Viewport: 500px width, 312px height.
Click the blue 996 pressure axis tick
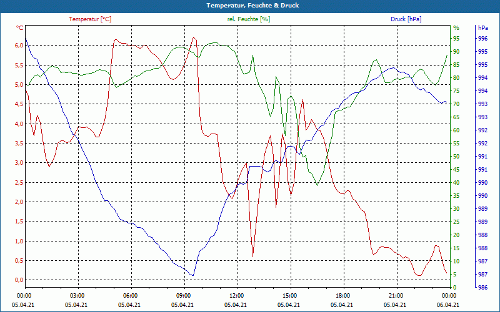pyautogui.click(x=482, y=39)
